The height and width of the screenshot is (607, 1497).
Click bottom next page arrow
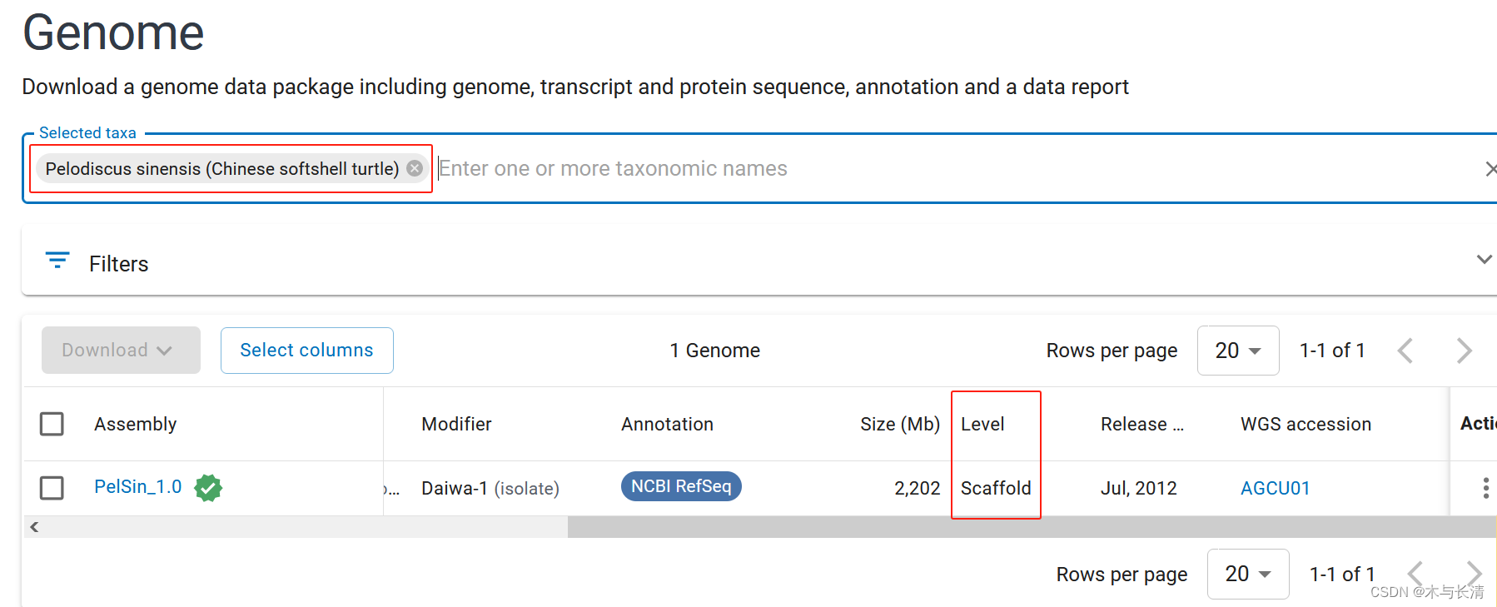tap(1474, 573)
